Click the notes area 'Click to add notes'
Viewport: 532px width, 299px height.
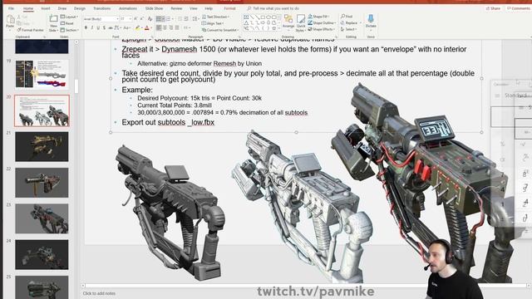99,293
